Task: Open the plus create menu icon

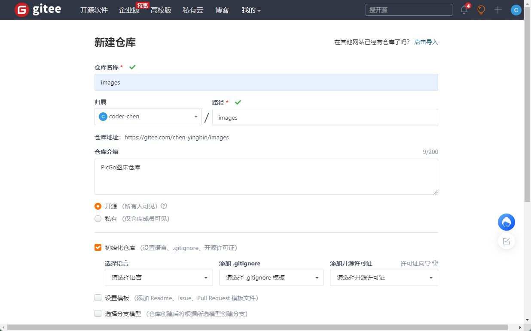Action: tap(498, 10)
